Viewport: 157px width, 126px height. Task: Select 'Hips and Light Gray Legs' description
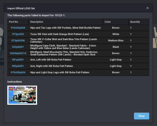60,72
